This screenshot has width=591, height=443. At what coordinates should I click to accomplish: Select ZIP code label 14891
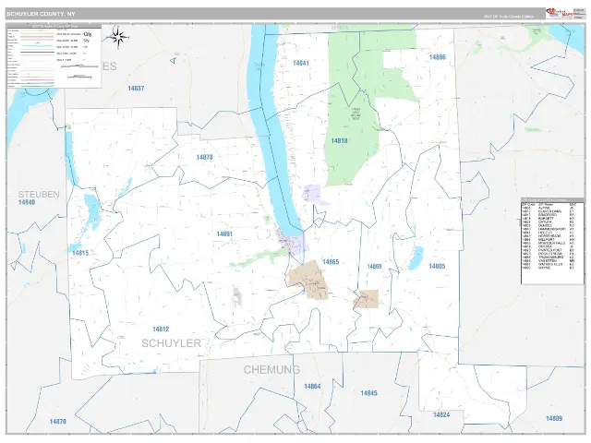coord(224,233)
